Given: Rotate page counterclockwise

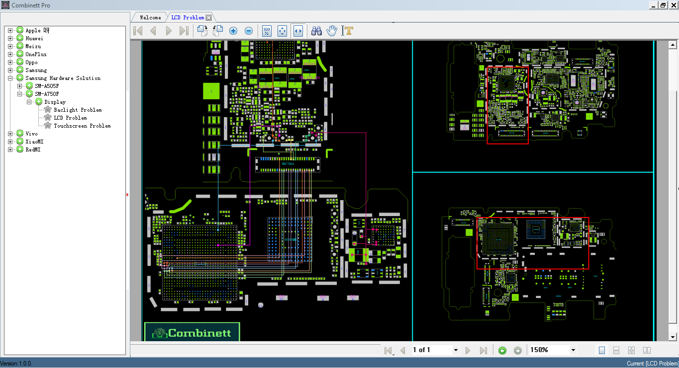Looking at the screenshot, I should click(217, 31).
